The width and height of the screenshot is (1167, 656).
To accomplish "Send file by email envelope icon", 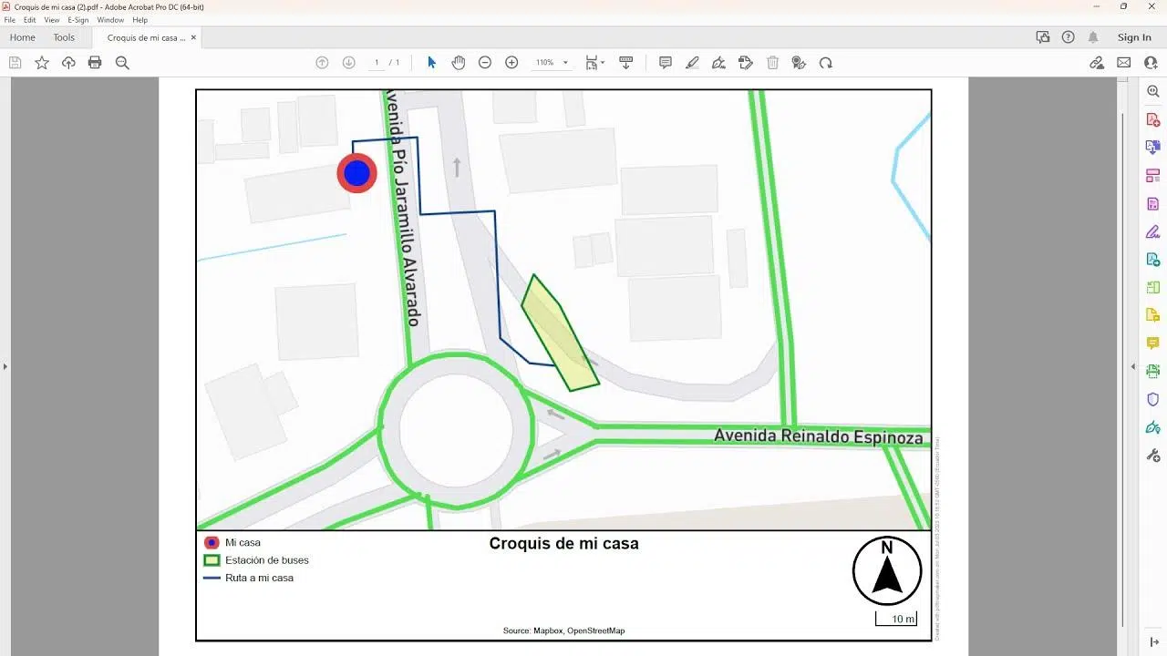I will click(1124, 63).
